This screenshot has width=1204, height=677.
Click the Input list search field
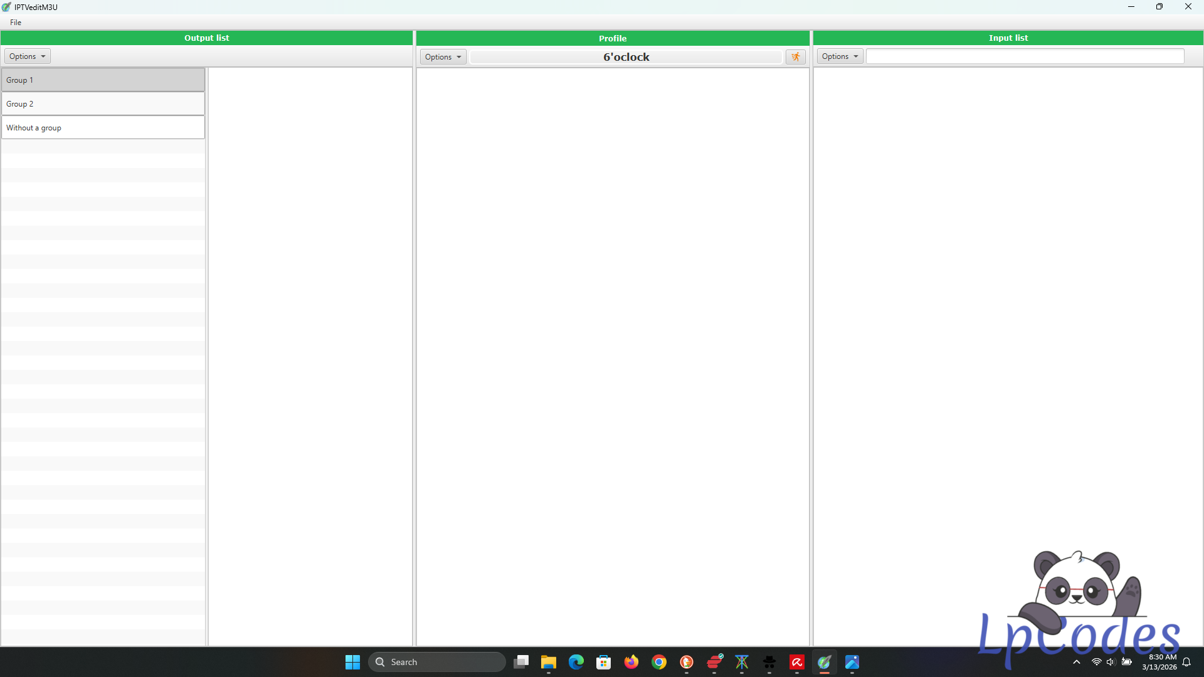point(1025,56)
